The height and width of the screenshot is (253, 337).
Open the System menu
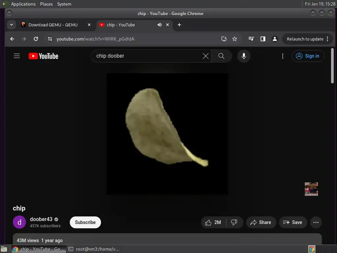(64, 4)
